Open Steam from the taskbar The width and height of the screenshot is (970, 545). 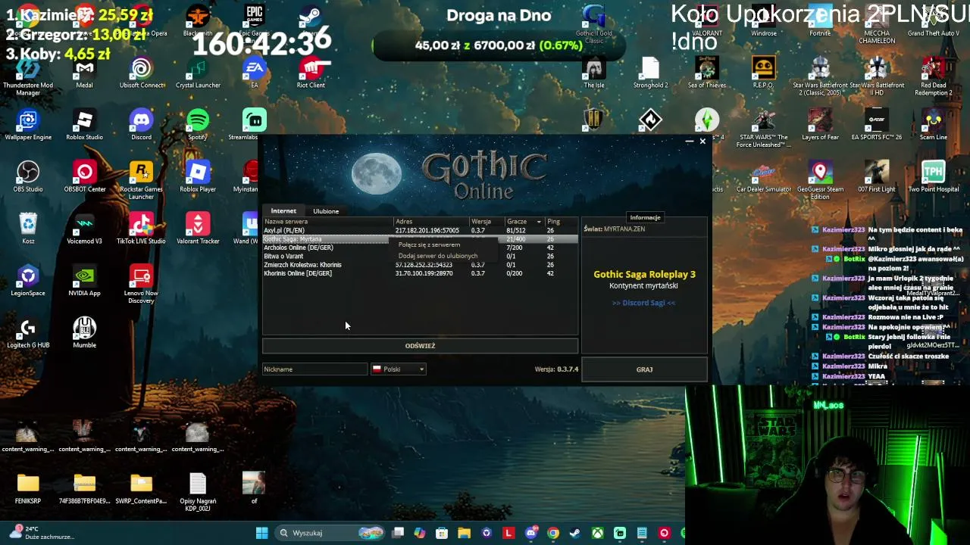coord(575,533)
